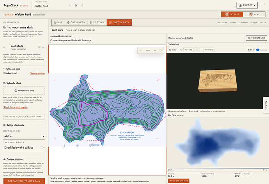
Task: Click the grid icon beside Depth charts
Action: pyautogui.click(x=39, y=47)
